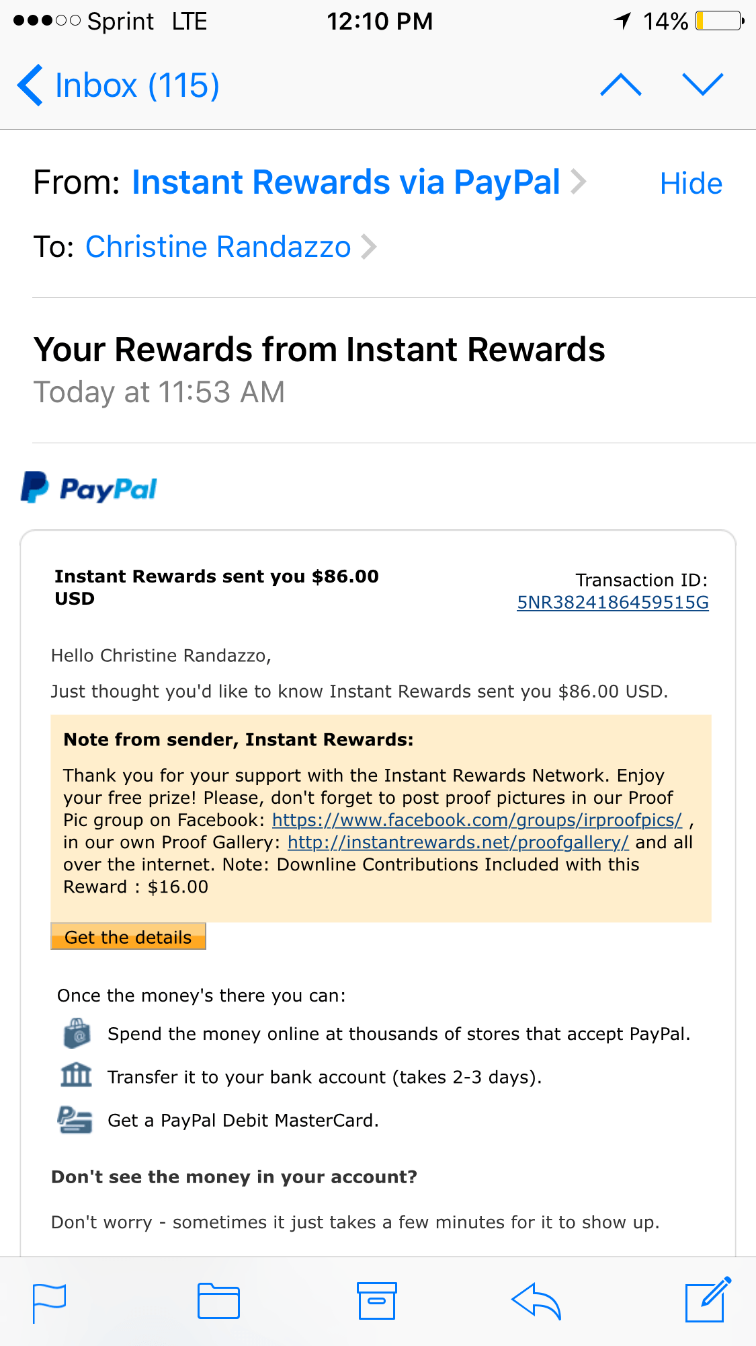Click the Get the details button
The width and height of the screenshot is (756, 1346).
[128, 936]
